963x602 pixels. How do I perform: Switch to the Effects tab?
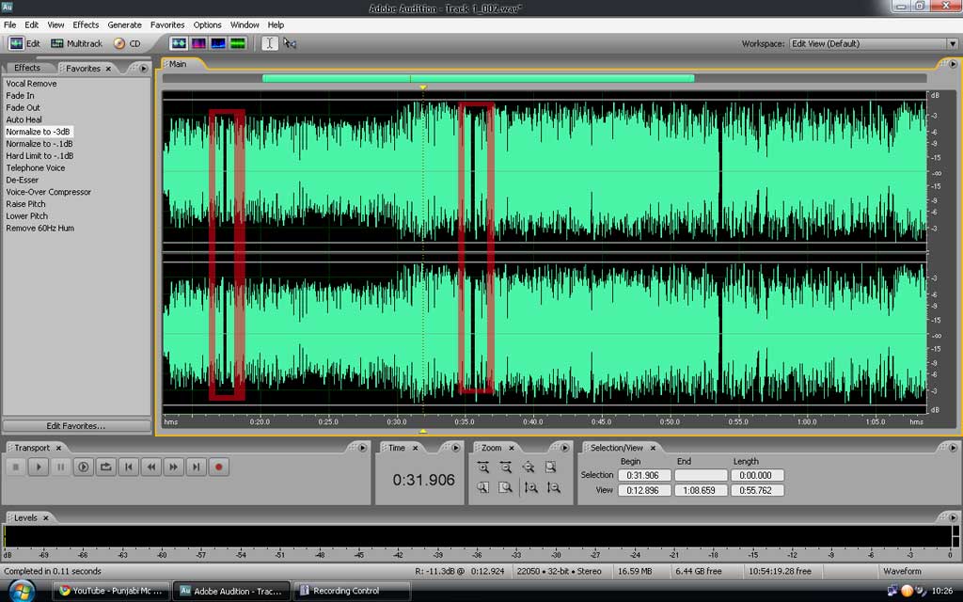[27, 68]
